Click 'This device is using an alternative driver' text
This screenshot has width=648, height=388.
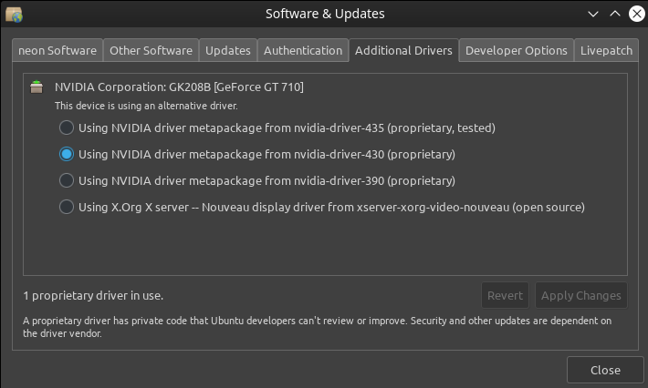point(146,106)
